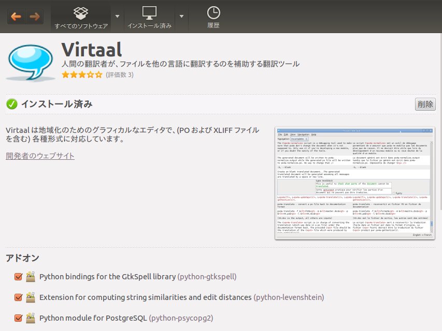
Task: Enlarge the Virtaal screenshot thumbnail
Action: pos(354,183)
